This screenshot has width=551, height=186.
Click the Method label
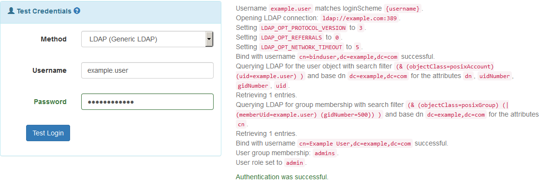[x=54, y=39]
